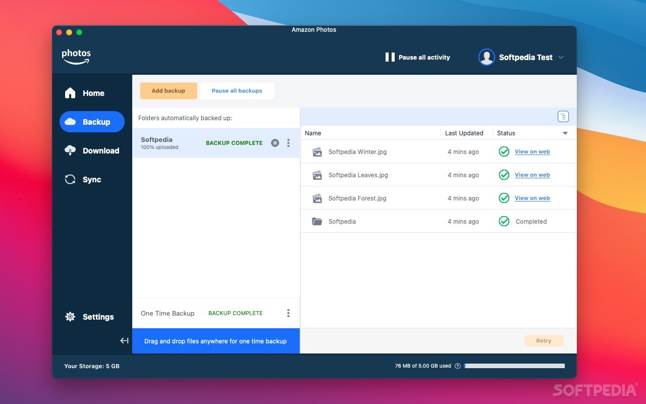Click the green checkmark for the Softpedia folder

(504, 221)
